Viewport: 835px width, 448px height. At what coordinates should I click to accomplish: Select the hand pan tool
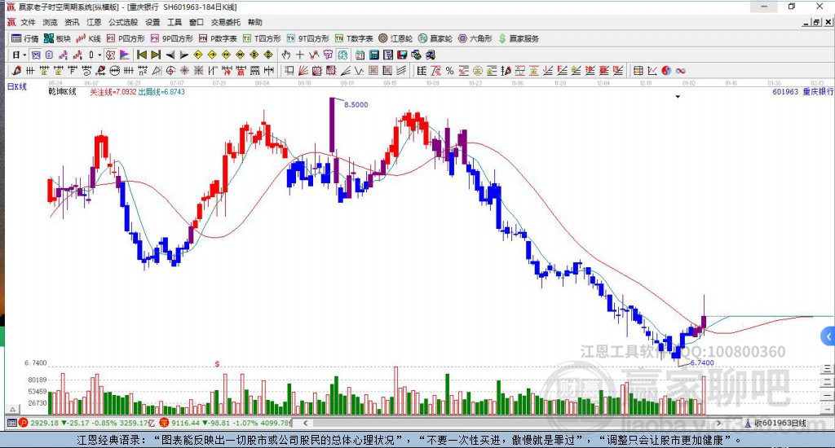point(286,55)
